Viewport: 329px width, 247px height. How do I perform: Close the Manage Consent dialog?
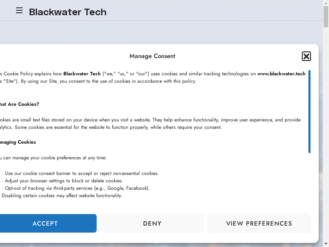[306, 56]
